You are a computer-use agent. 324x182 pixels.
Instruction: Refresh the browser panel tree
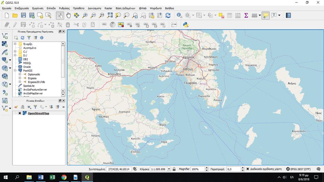pyautogui.click(x=22, y=38)
